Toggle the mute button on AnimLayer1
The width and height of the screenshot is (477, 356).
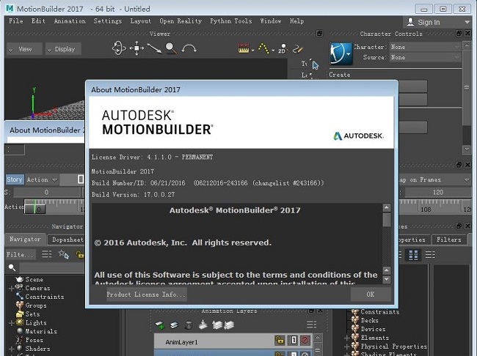pos(305,340)
